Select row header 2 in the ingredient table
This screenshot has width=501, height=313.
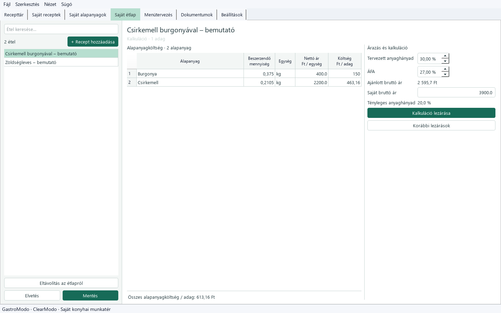pyautogui.click(x=132, y=82)
